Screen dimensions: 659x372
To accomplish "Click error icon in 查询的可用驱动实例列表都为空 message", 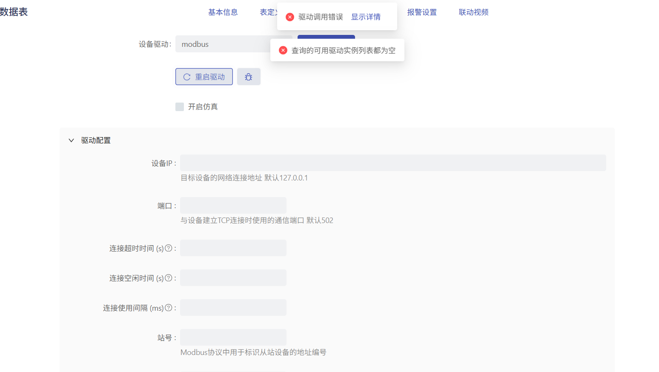I will [x=283, y=50].
